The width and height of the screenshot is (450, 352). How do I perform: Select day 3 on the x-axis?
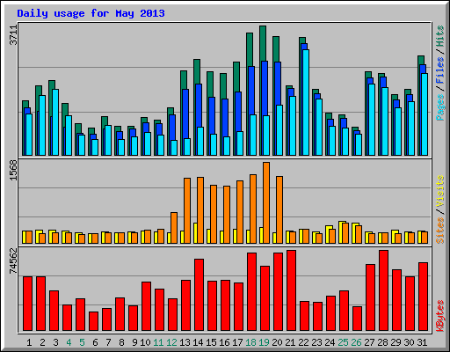[x=55, y=342]
